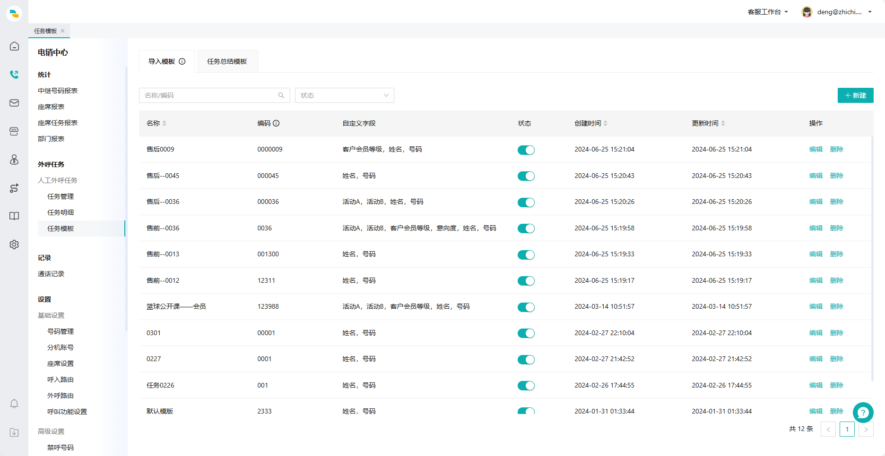Close the 任务模板 tab
885x456 pixels.
coord(62,31)
